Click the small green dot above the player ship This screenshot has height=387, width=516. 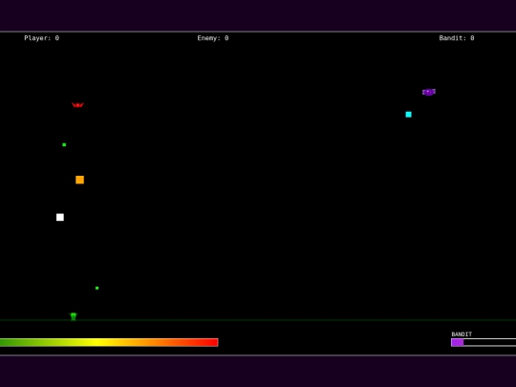[x=97, y=288]
